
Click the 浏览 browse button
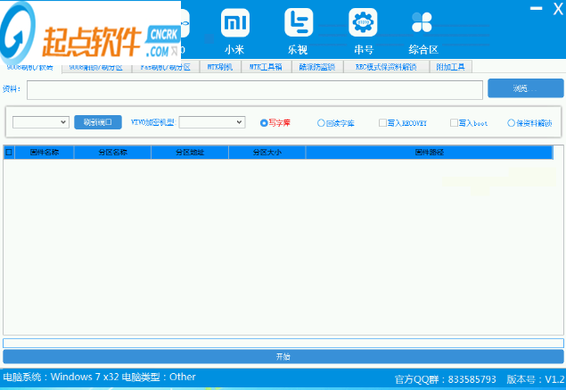tap(526, 88)
